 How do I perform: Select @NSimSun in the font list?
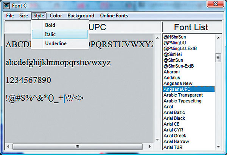[x=188, y=37]
